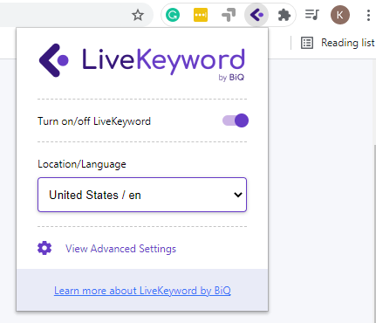Open the gray quote-mark extension icon
Viewport: 376px width, 323px height.
click(x=229, y=15)
